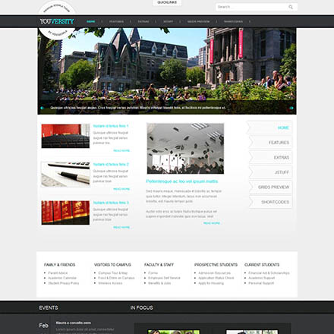Open Features in the dark top navigation bar

click(116, 21)
